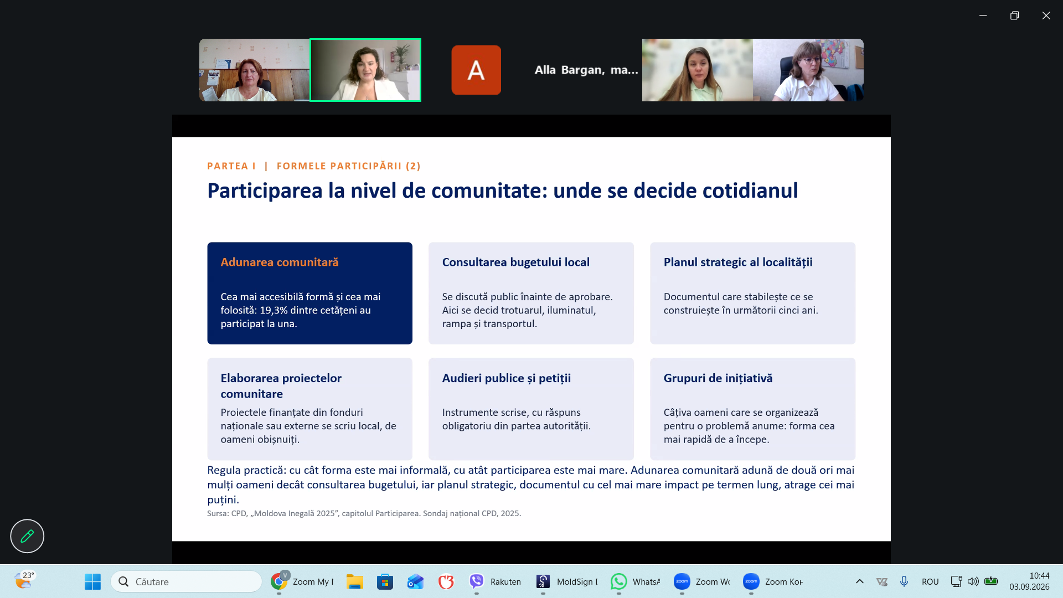Image resolution: width=1063 pixels, height=598 pixels.
Task: Launch File Explorer from taskbar
Action: tap(354, 581)
